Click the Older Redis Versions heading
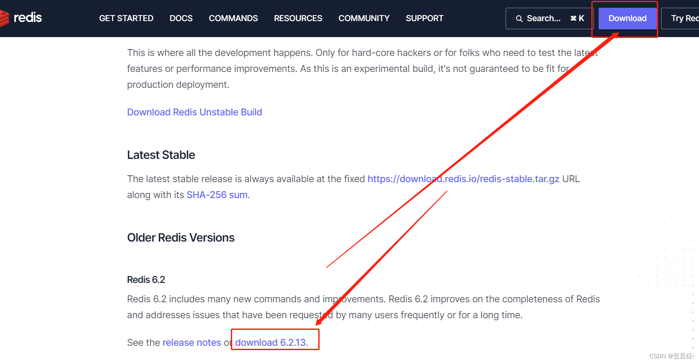 click(181, 238)
